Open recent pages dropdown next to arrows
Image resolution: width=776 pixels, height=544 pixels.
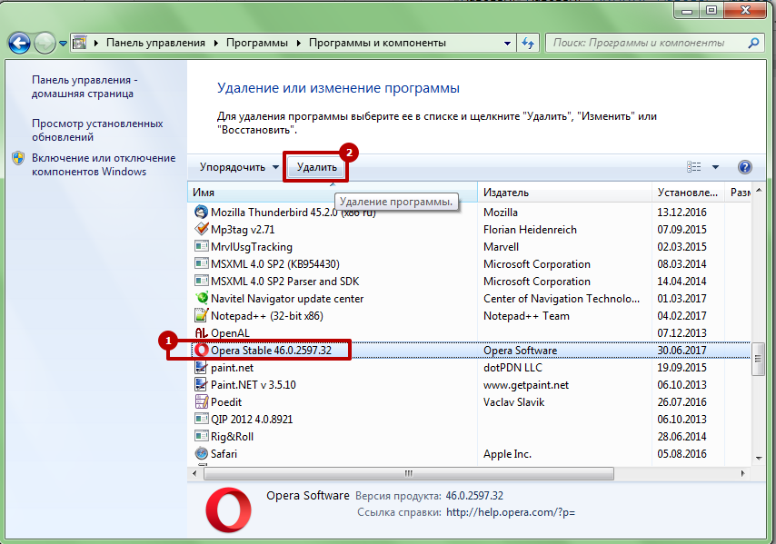[x=64, y=44]
